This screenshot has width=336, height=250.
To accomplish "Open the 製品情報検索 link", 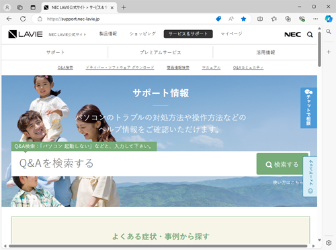I will point(178,68).
